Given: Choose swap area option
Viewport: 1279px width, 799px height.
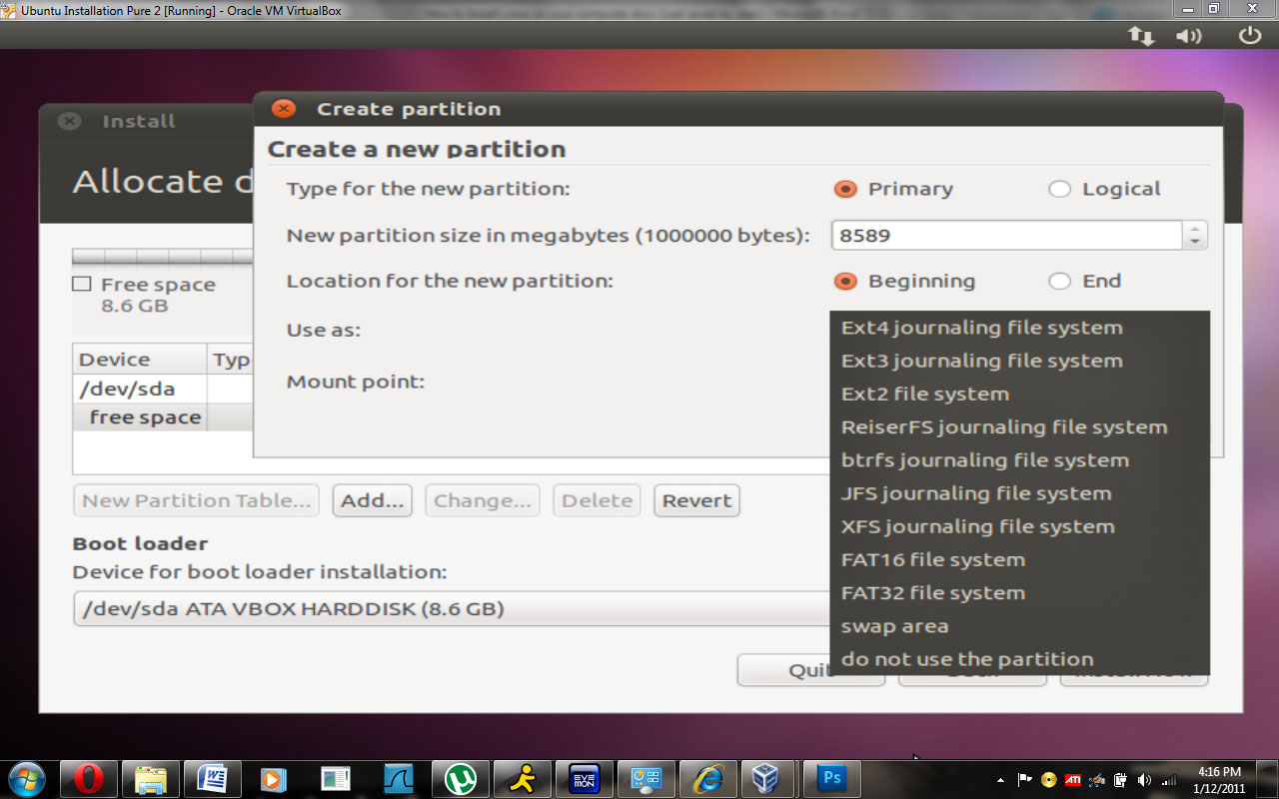Looking at the screenshot, I should pyautogui.click(x=1019, y=626).
